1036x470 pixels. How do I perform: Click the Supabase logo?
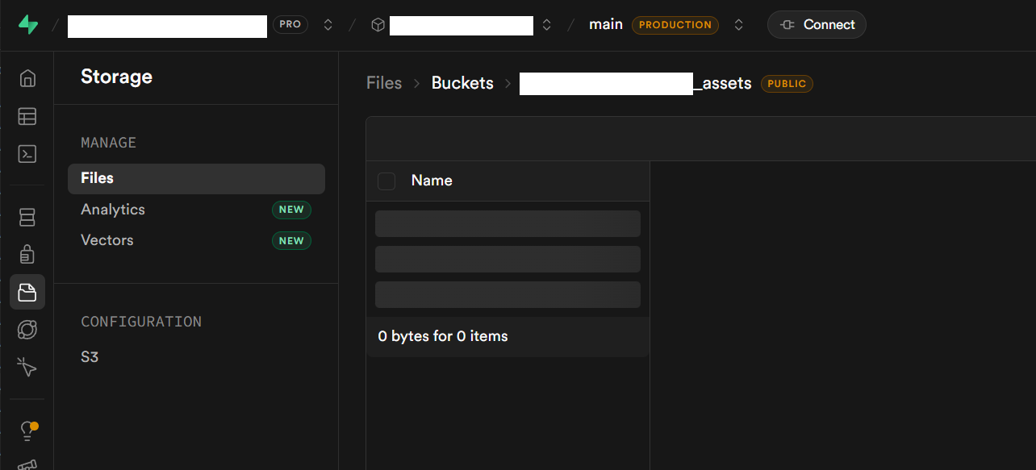(28, 25)
